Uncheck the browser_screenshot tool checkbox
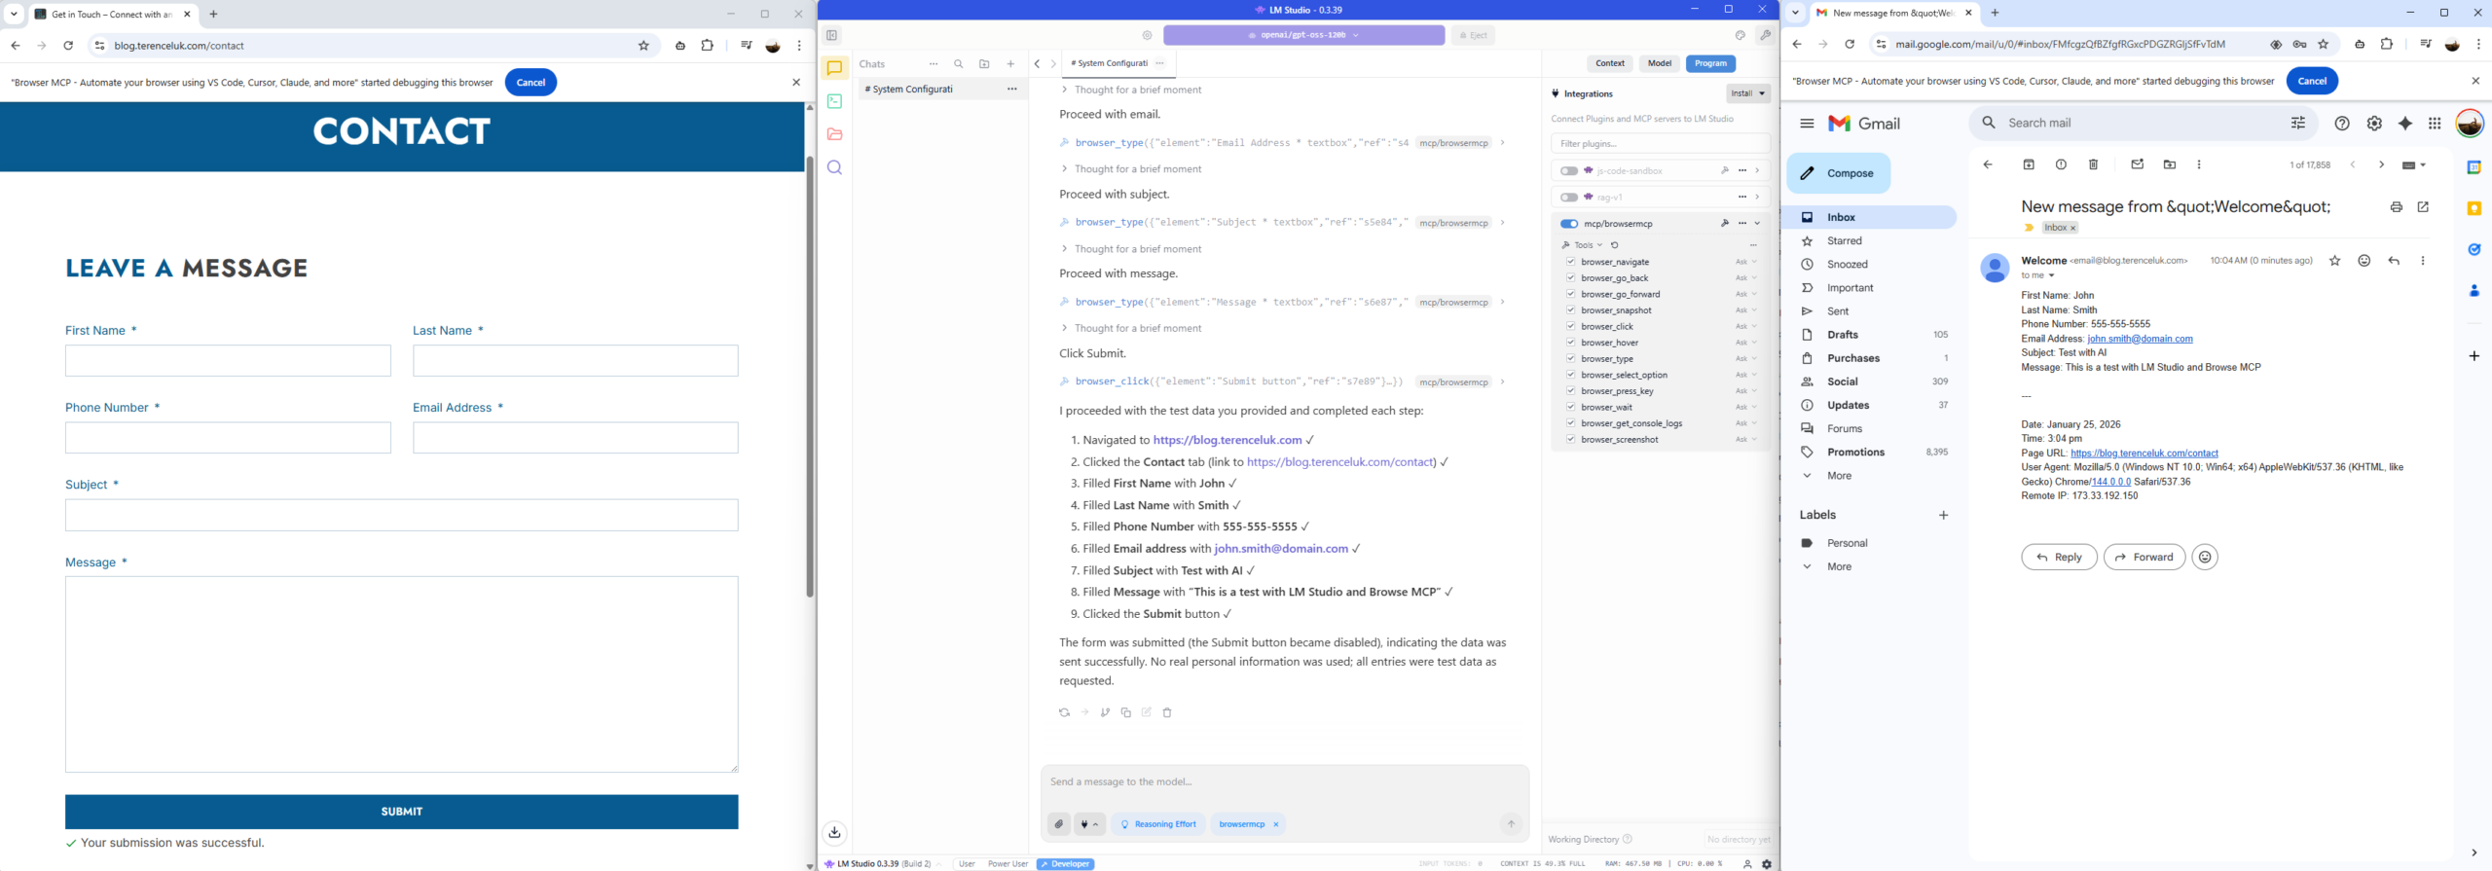2492x871 pixels. coord(1570,440)
